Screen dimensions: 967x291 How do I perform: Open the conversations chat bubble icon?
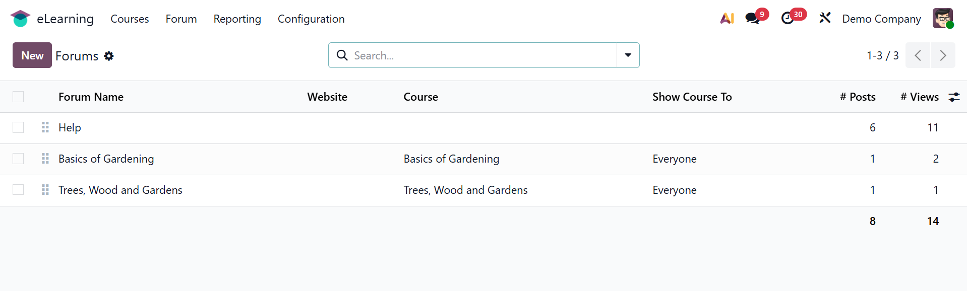pos(753,19)
